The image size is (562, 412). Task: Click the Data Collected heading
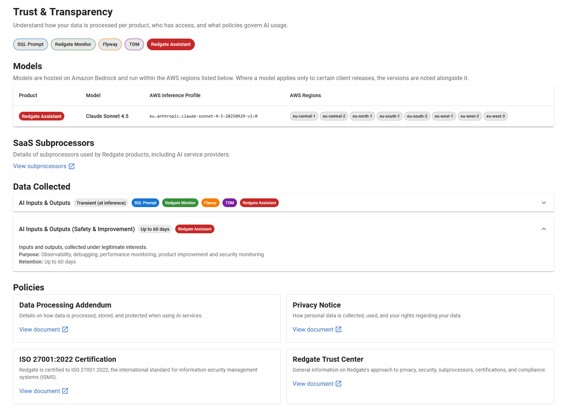(42, 187)
